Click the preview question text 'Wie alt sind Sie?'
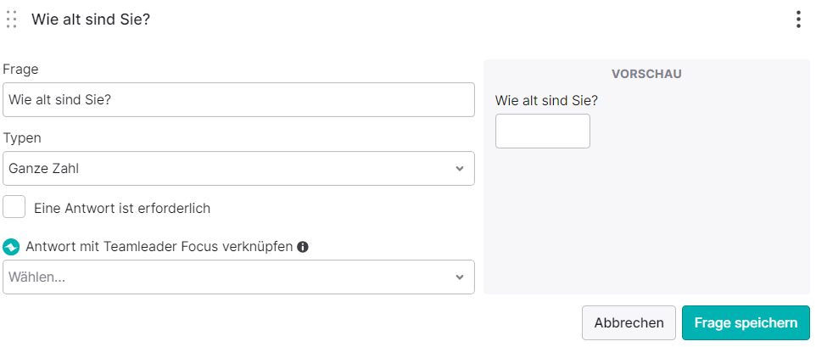Image resolution: width=816 pixels, height=347 pixels. [546, 100]
